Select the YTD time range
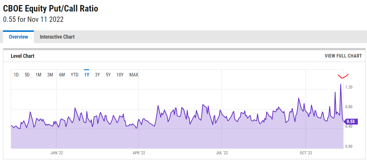This screenshot has height=164, width=367. point(75,75)
